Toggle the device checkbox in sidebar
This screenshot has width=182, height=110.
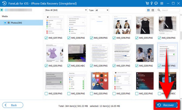2,10
